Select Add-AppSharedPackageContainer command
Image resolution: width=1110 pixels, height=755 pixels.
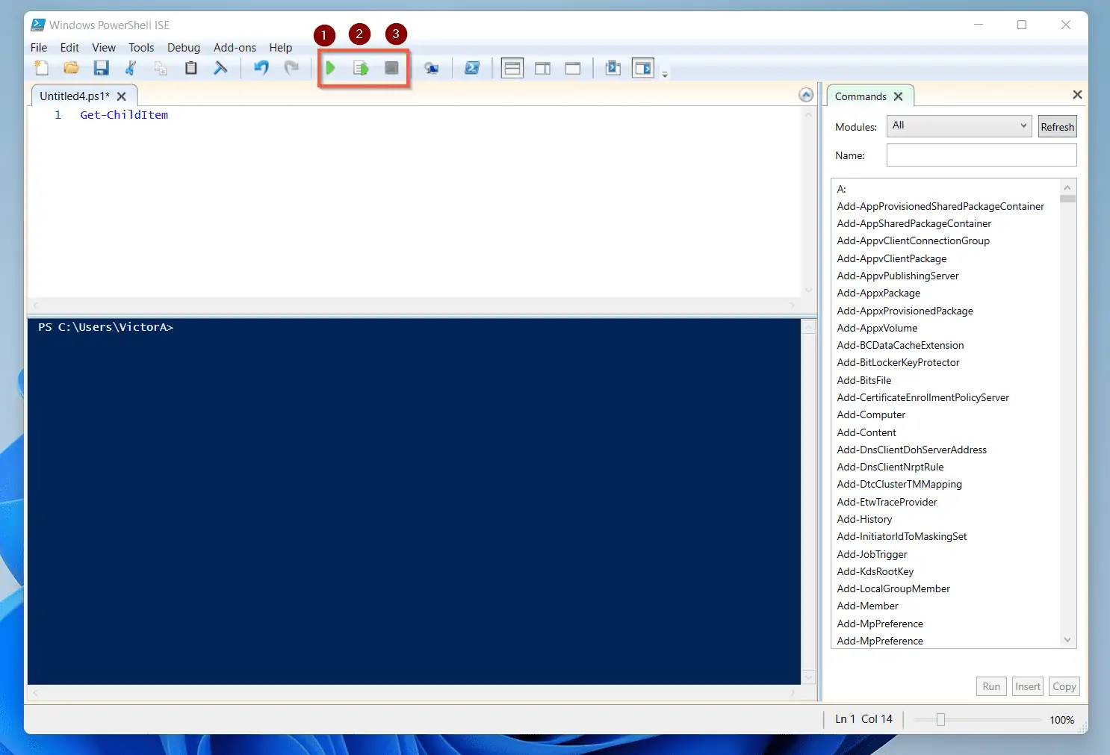pos(914,223)
